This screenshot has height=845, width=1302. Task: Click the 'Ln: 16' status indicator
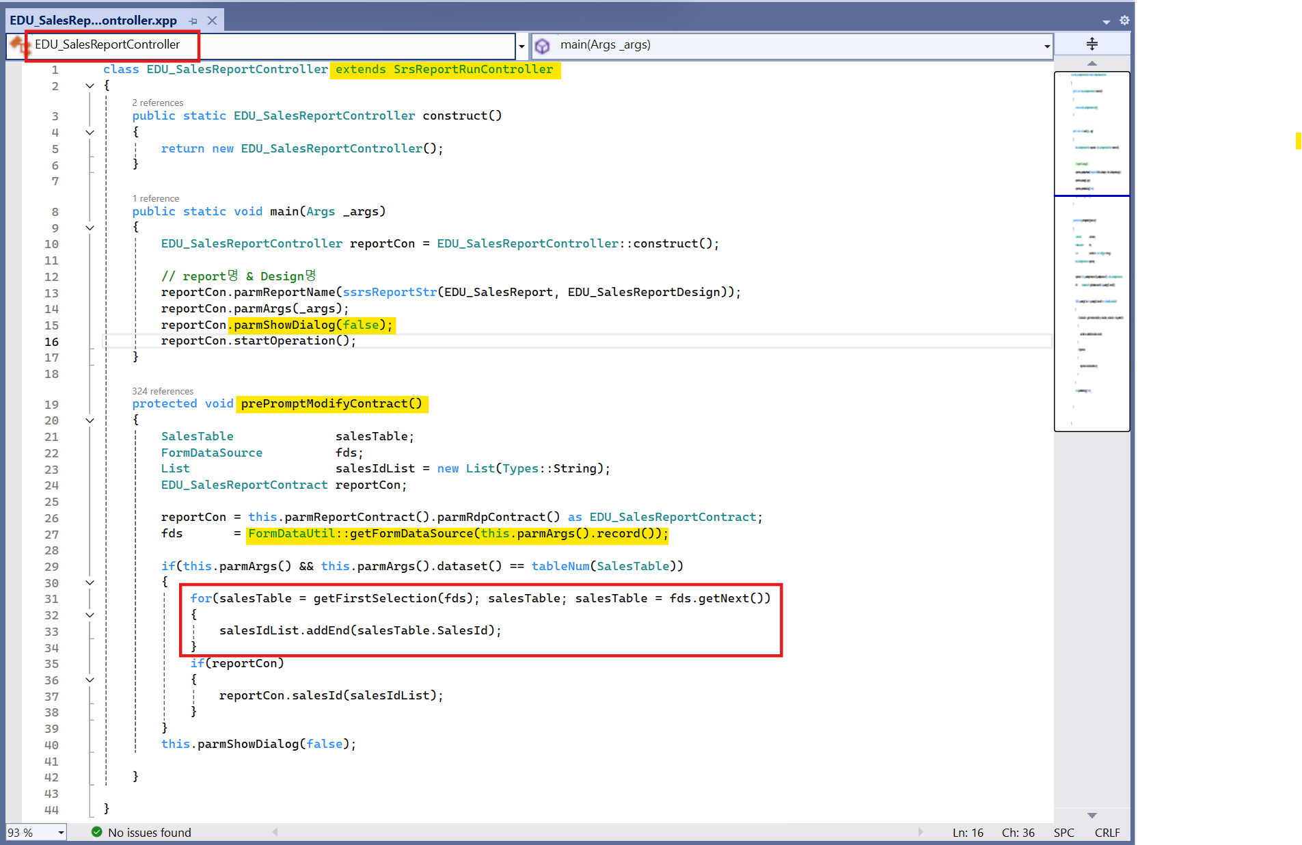point(968,832)
